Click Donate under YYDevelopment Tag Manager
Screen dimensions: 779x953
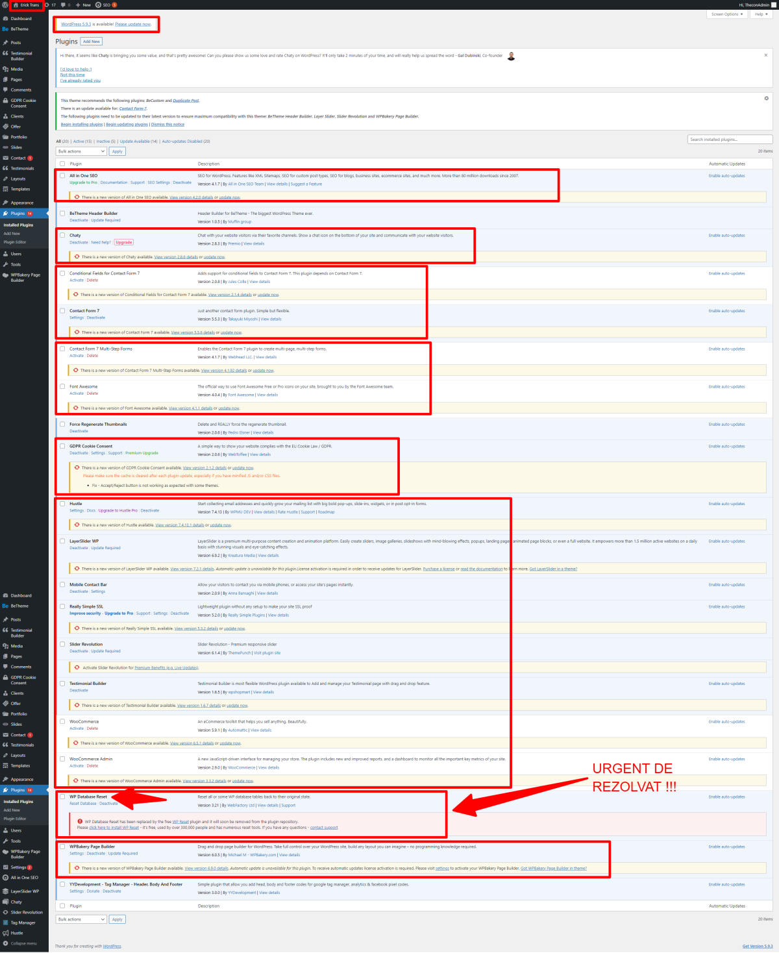coord(93,891)
